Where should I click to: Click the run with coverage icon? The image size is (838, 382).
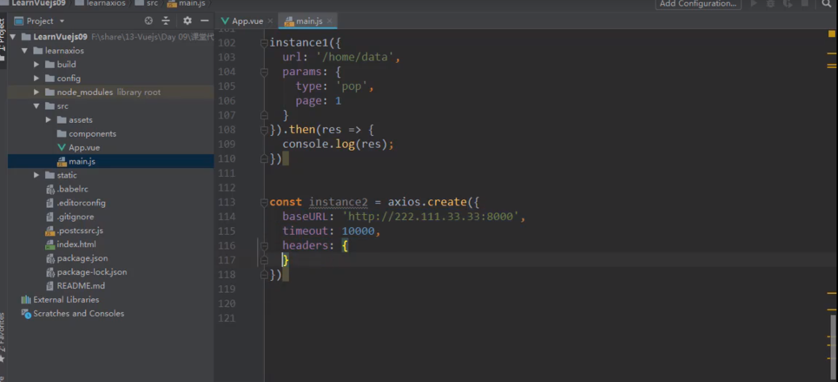point(788,4)
